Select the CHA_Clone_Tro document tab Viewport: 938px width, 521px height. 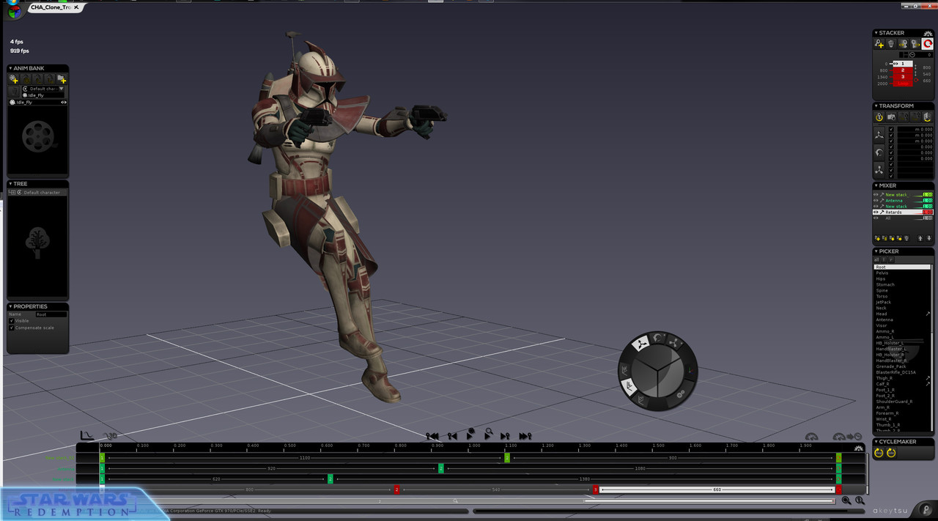pos(55,7)
